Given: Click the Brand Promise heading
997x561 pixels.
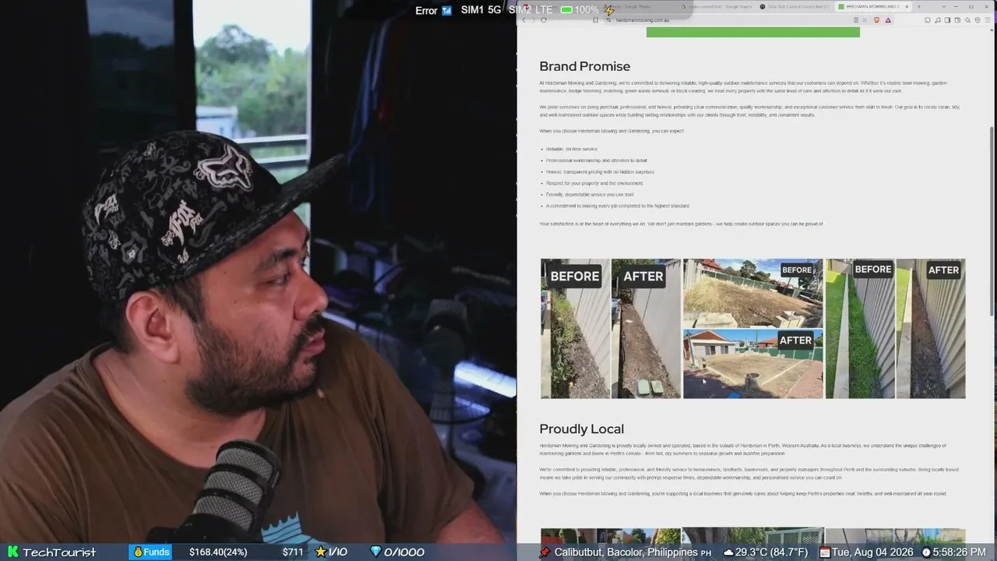Looking at the screenshot, I should [585, 66].
